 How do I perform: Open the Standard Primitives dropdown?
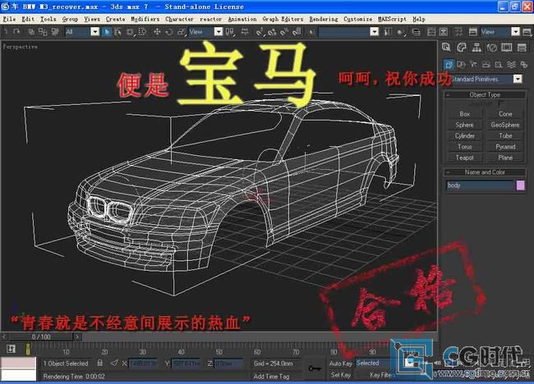tap(518, 79)
